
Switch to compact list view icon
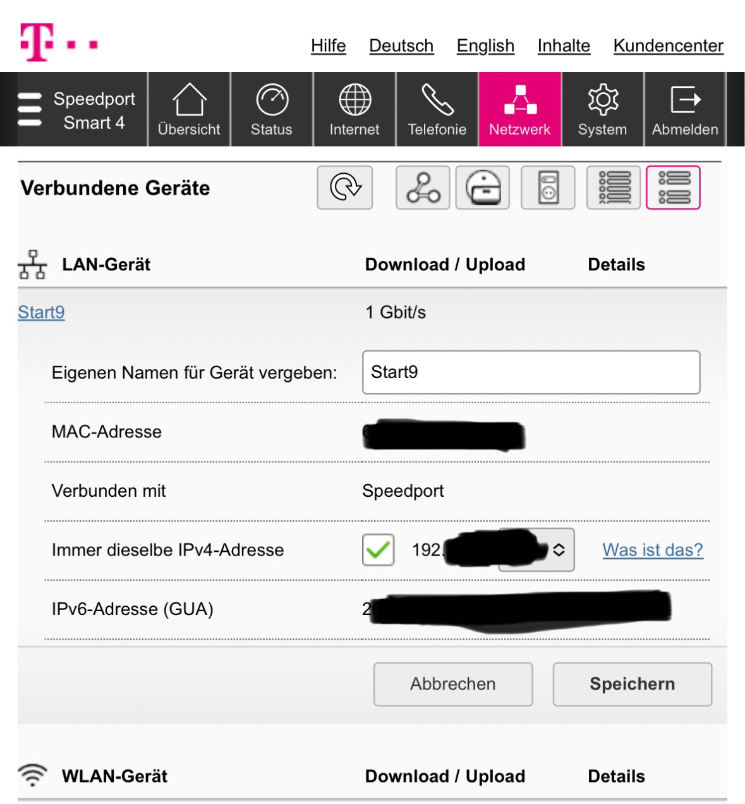tap(614, 188)
